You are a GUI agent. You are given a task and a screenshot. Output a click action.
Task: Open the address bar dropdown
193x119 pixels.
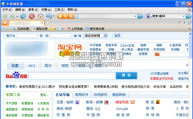click(x=135, y=16)
